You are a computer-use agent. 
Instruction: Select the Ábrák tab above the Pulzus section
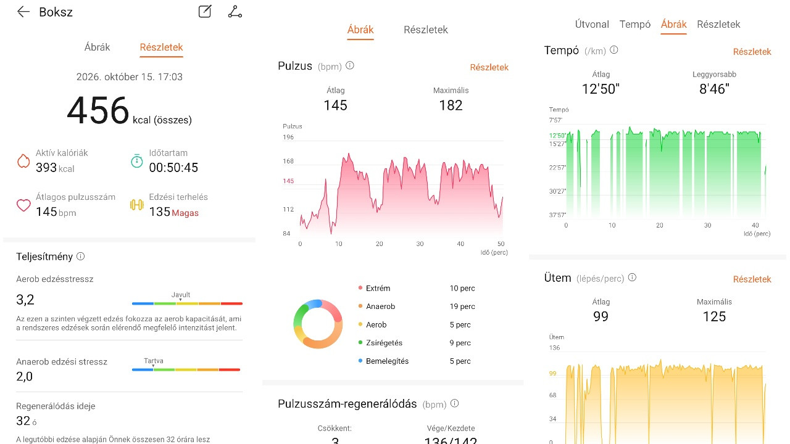pos(360,30)
